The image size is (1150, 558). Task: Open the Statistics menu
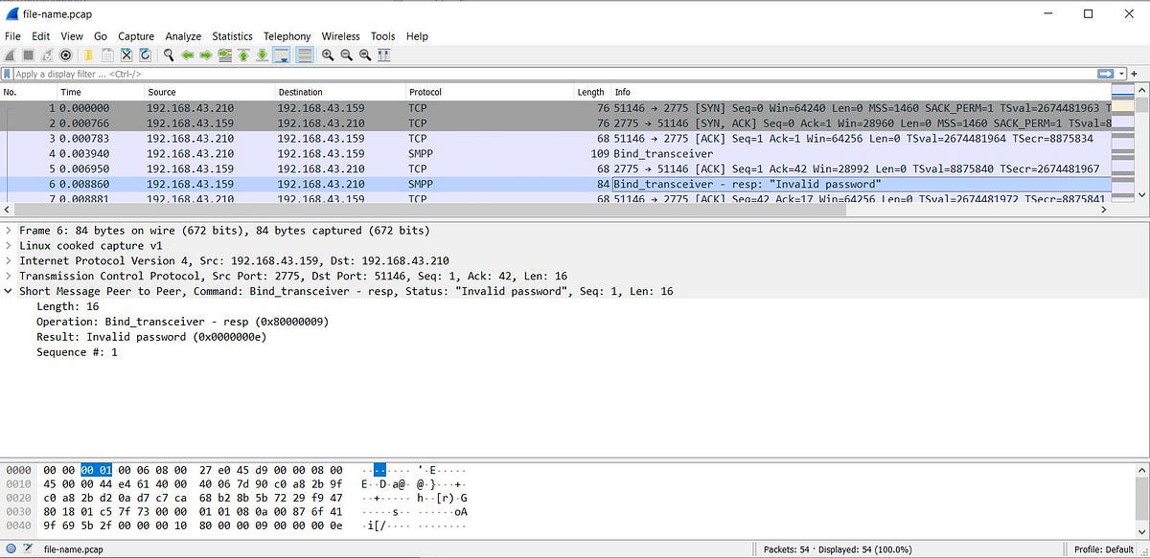[232, 36]
